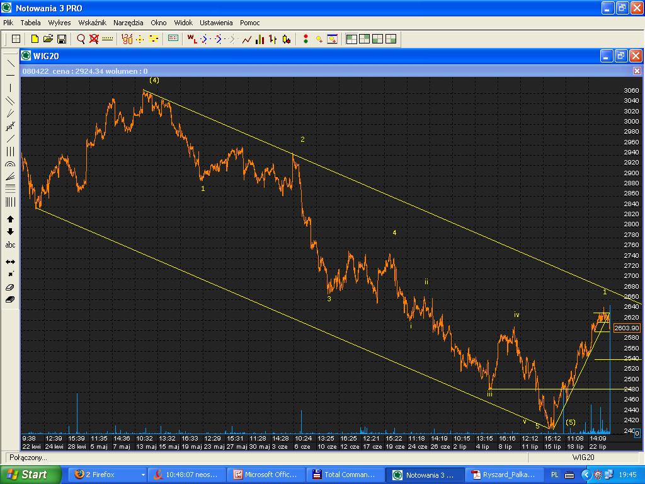Choose the last window layout icon

[x=391, y=39]
